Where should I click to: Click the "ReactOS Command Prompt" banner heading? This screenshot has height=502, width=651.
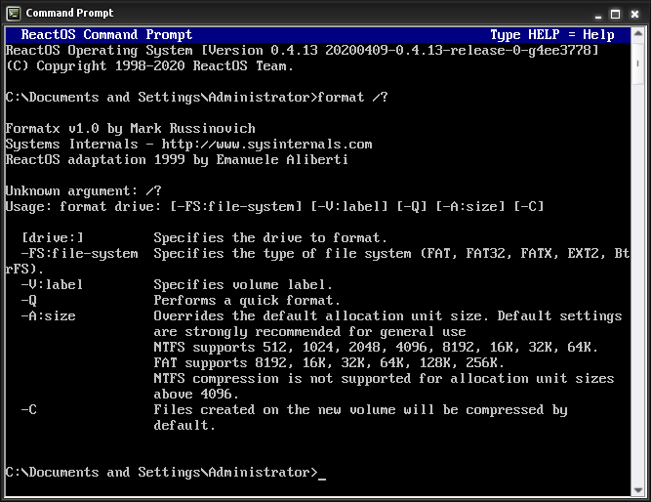tap(106, 35)
